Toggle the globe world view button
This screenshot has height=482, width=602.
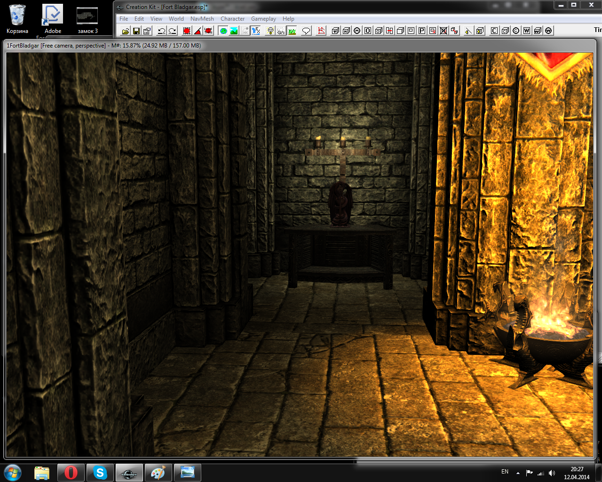point(223,31)
